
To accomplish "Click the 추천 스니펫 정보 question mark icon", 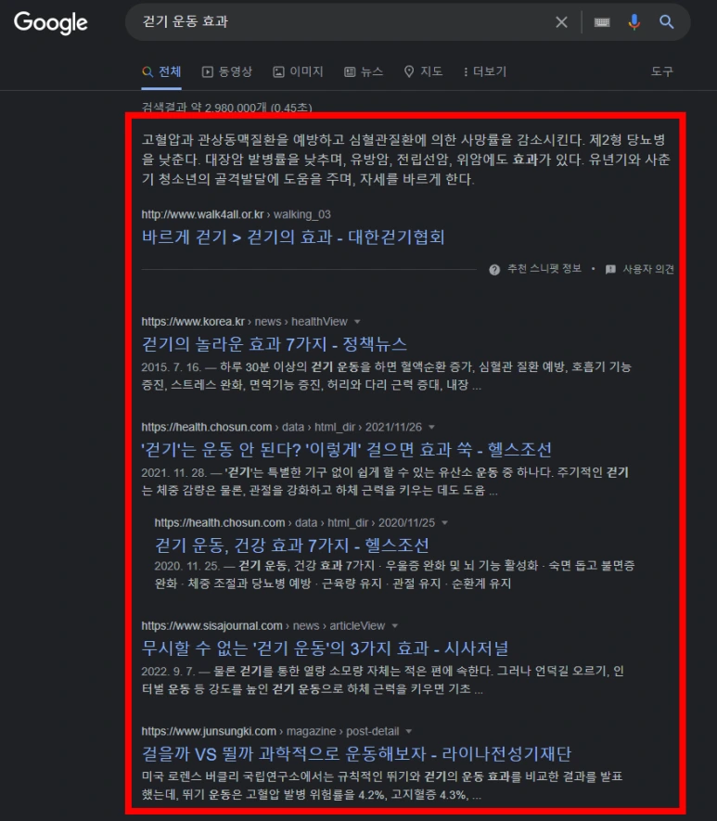I will pyautogui.click(x=494, y=270).
